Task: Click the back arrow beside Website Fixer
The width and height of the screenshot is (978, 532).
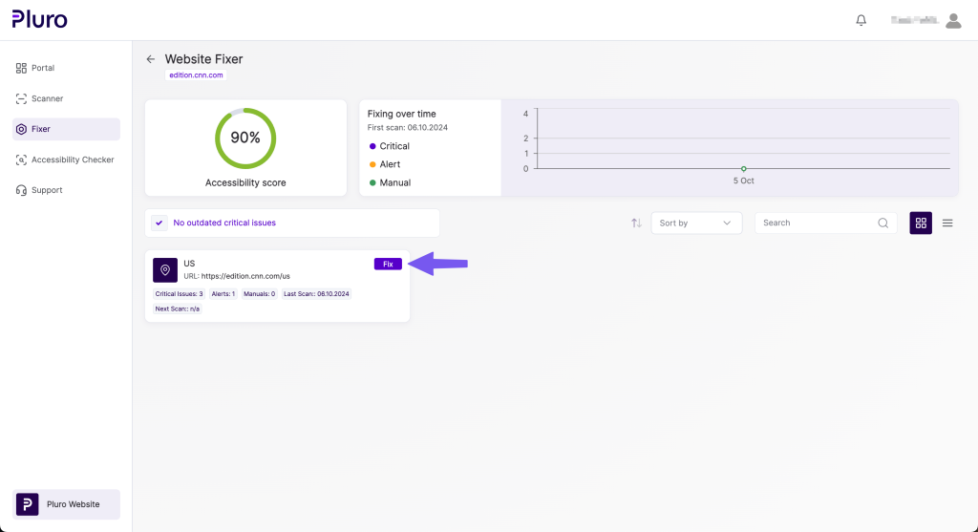Action: [x=150, y=59]
